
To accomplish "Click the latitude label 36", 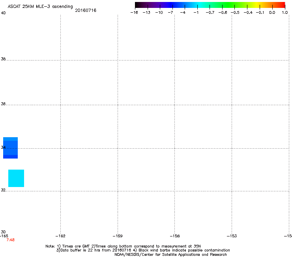I will 3,104.
